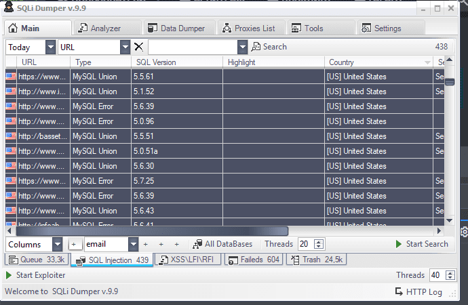Click the search text input field
The width and height of the screenshot is (468, 305).
pyautogui.click(x=193, y=47)
